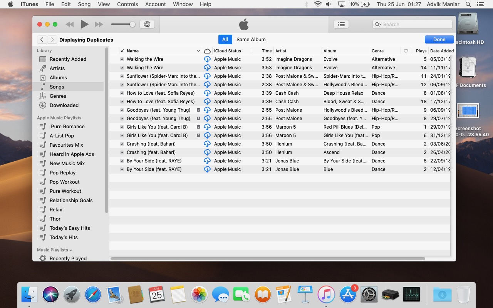Open the search options magnifier dropdown
This screenshot has height=308, width=493.
tap(378, 24)
